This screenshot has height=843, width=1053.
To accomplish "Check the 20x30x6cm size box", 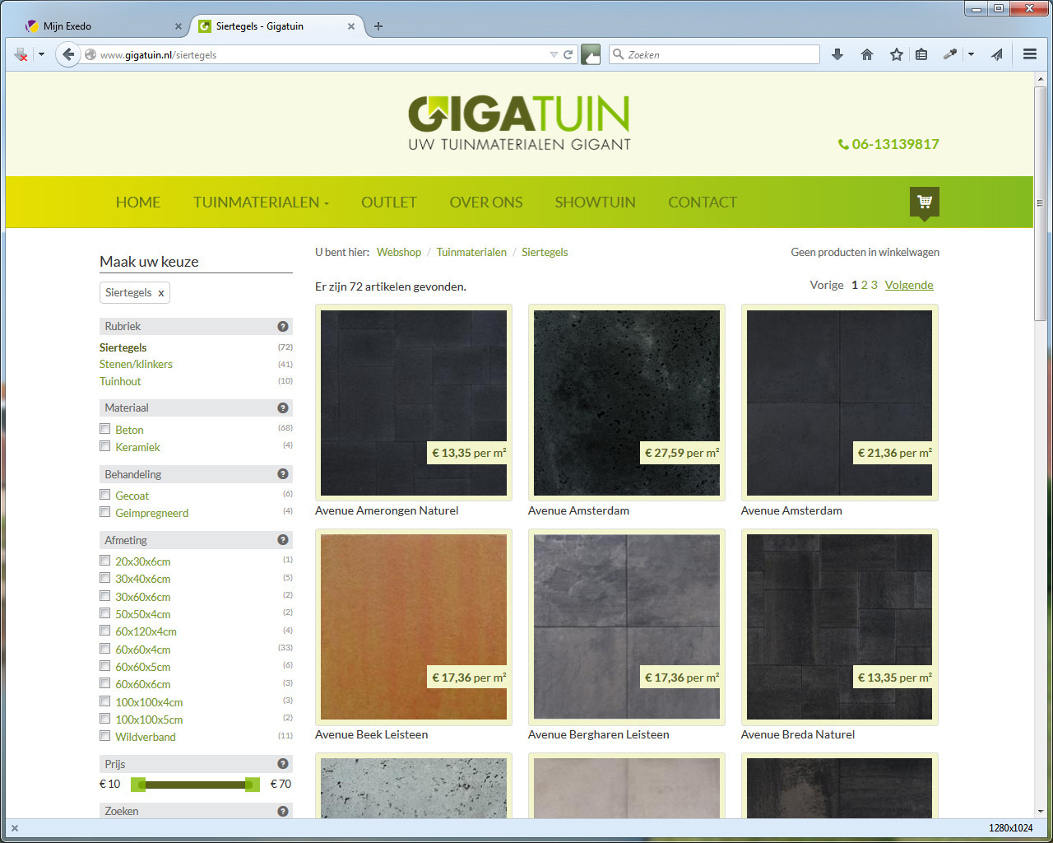I will [x=104, y=560].
